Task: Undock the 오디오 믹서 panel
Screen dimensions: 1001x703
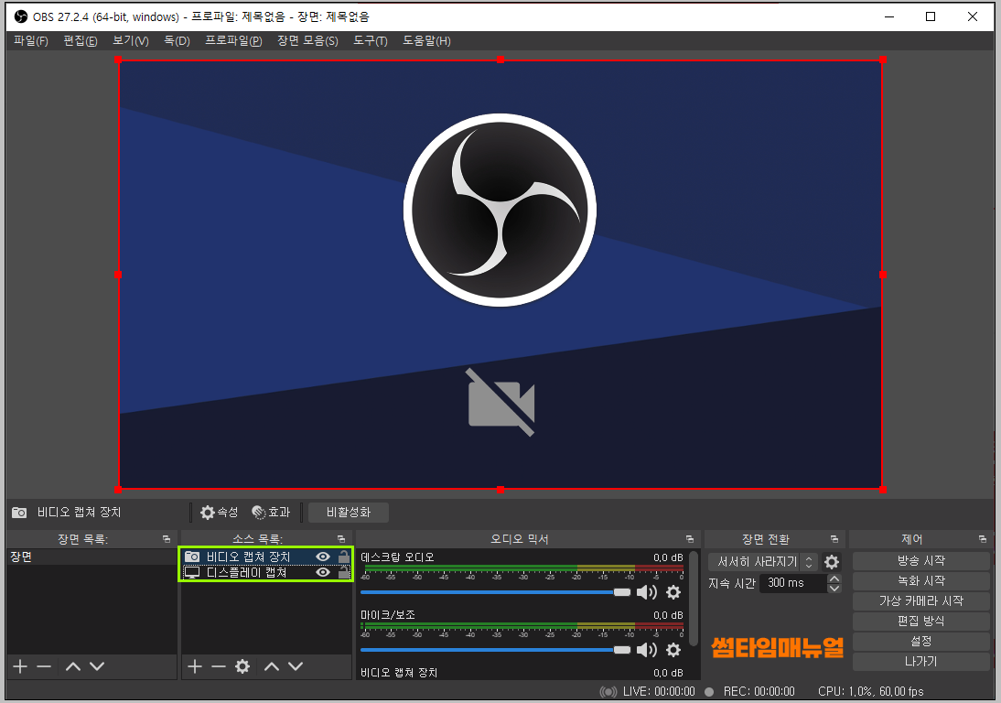Action: tap(690, 539)
